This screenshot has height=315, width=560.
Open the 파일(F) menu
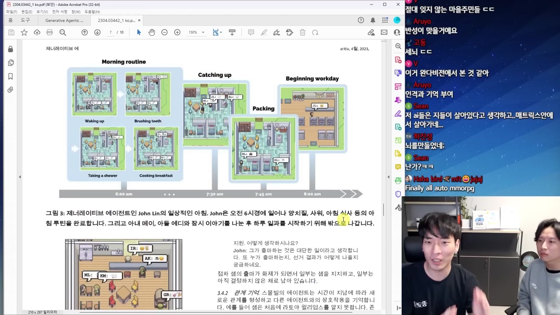click(12, 12)
